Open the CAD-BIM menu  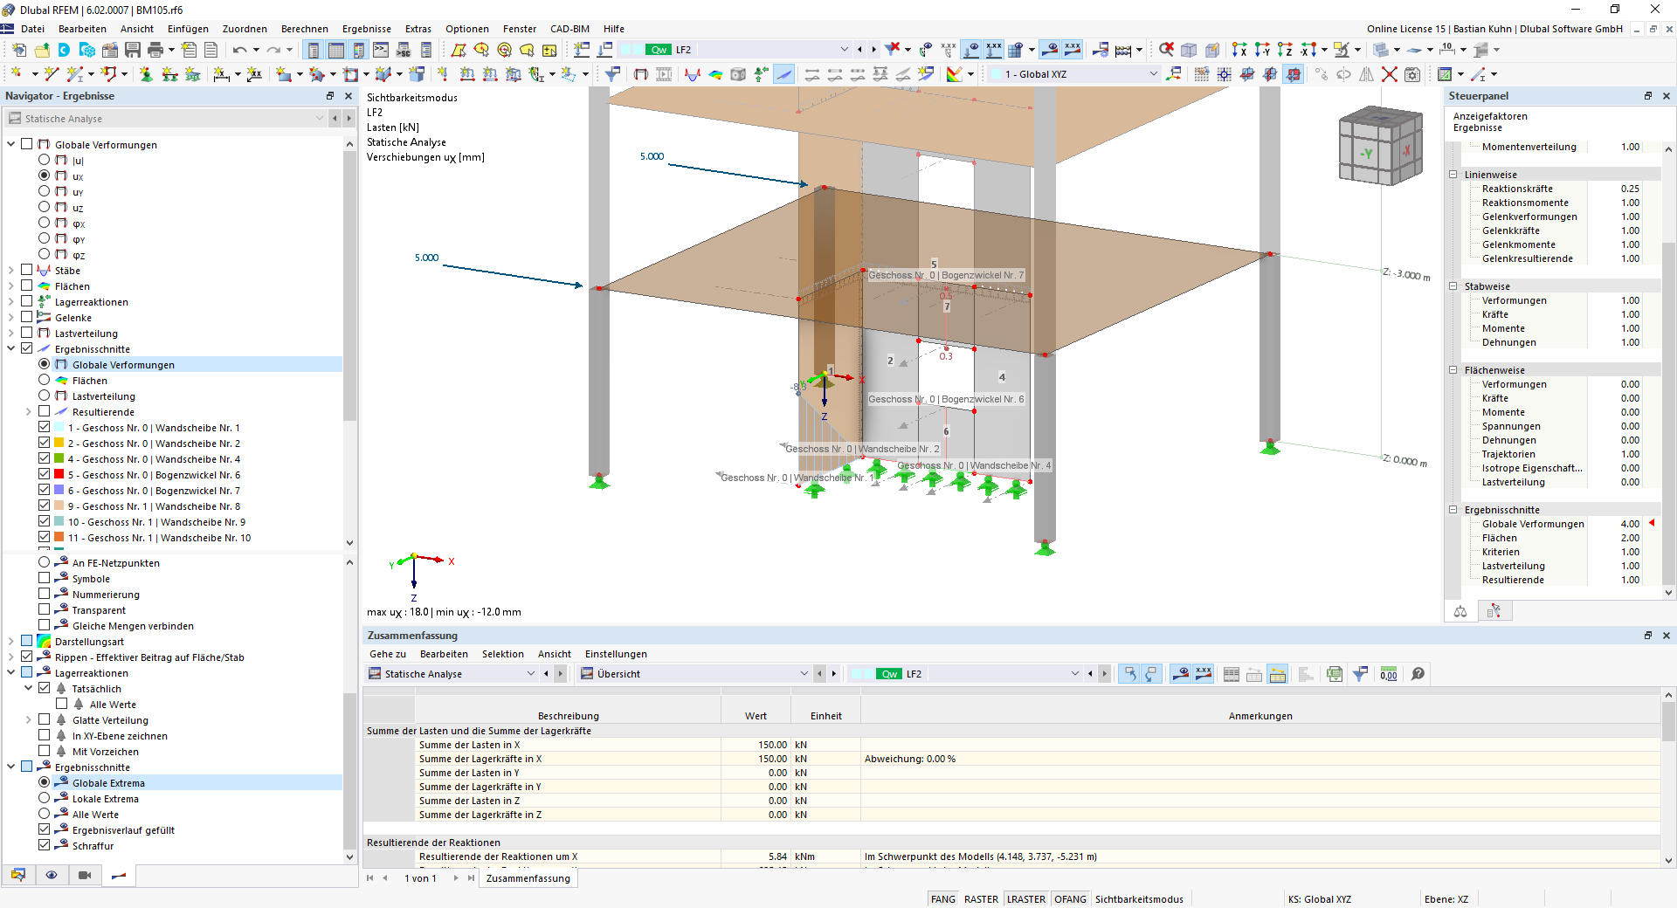[x=569, y=29]
